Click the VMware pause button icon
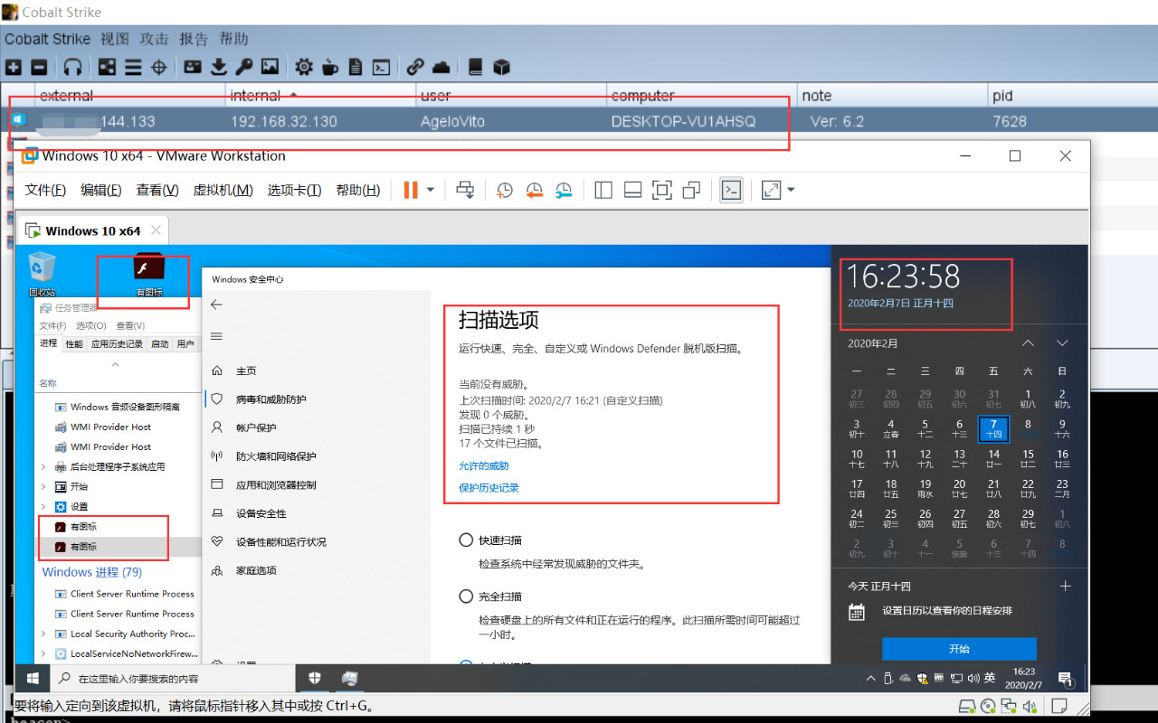The width and height of the screenshot is (1158, 723). point(411,190)
